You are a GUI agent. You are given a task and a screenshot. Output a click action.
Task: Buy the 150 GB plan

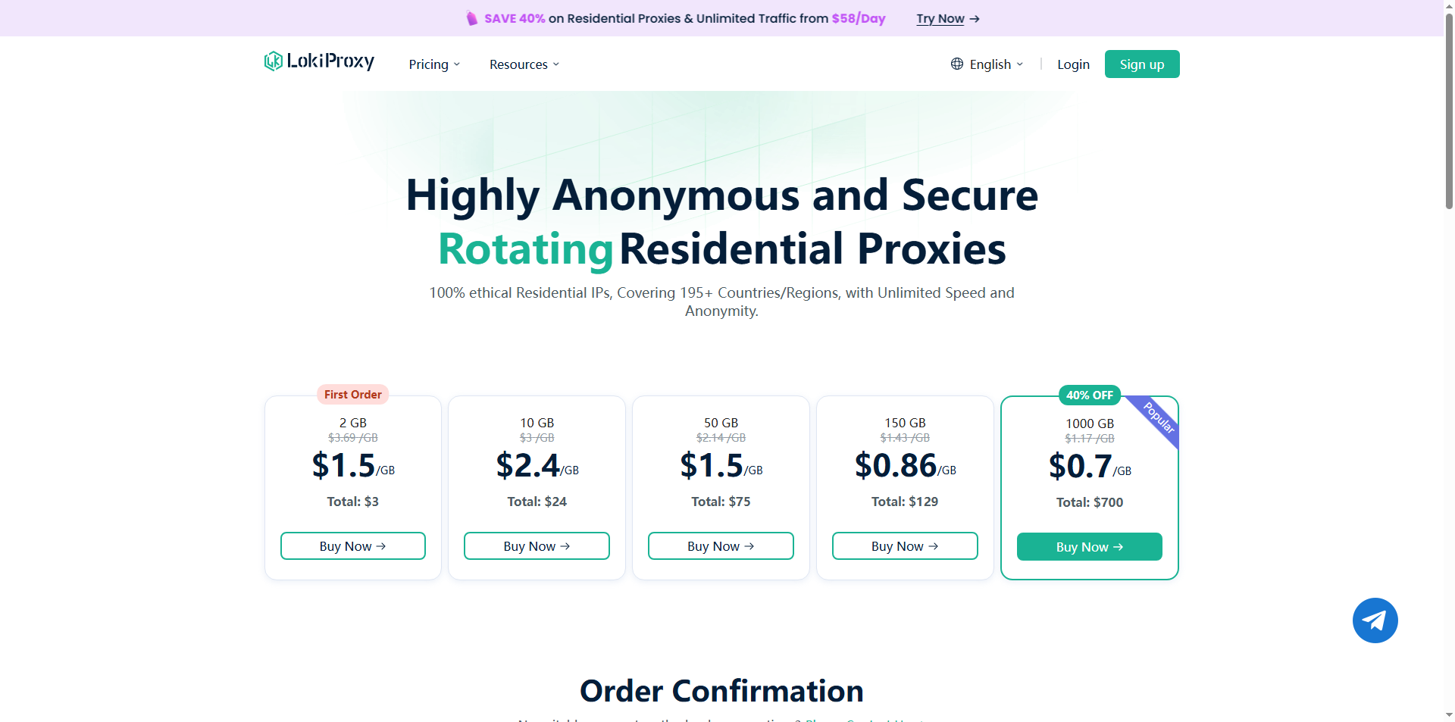click(905, 546)
